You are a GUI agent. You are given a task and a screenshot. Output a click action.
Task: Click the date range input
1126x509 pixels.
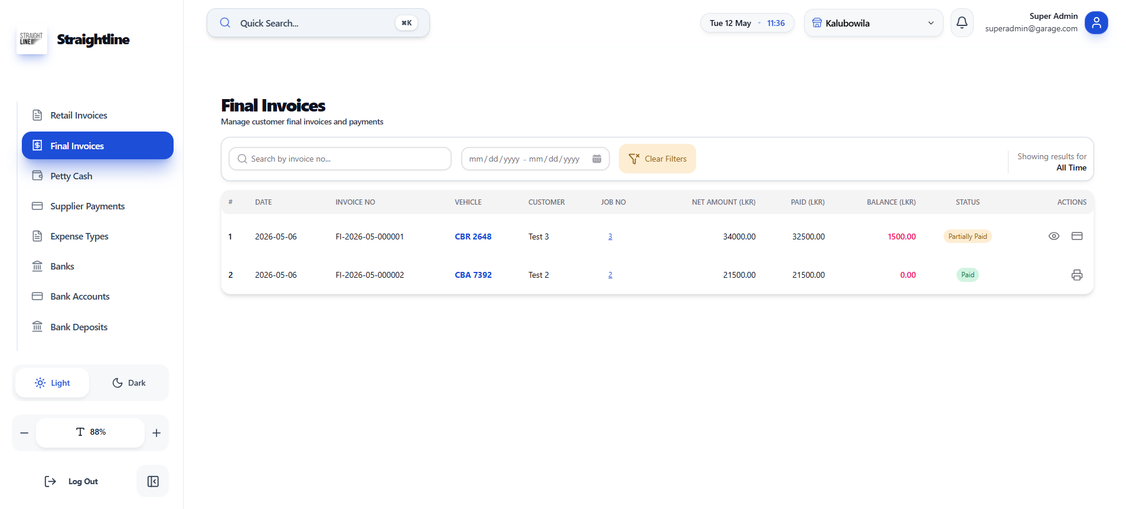point(535,159)
